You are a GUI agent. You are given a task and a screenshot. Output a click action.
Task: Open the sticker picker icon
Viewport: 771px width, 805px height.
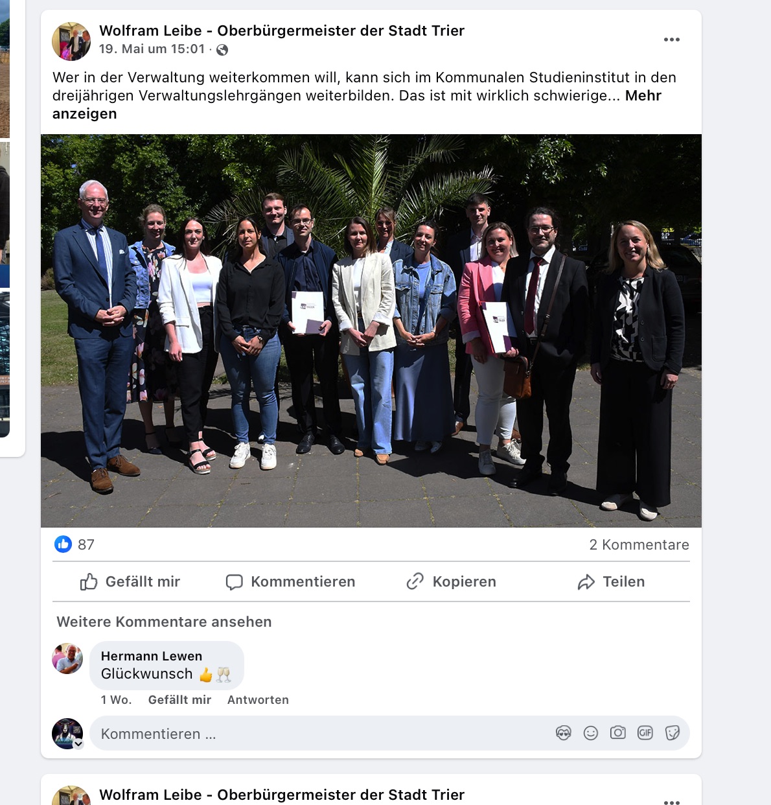673,733
